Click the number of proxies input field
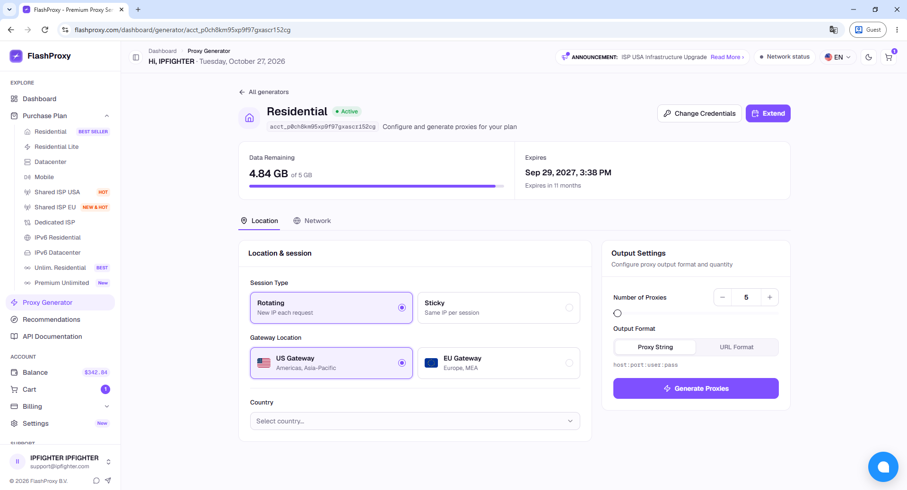Screen dimensions: 907x490 pyautogui.click(x=746, y=297)
